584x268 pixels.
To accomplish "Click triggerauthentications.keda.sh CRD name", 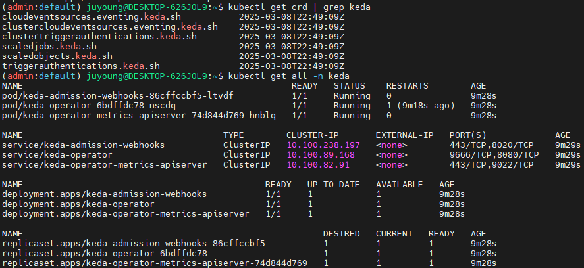I will click(x=81, y=66).
